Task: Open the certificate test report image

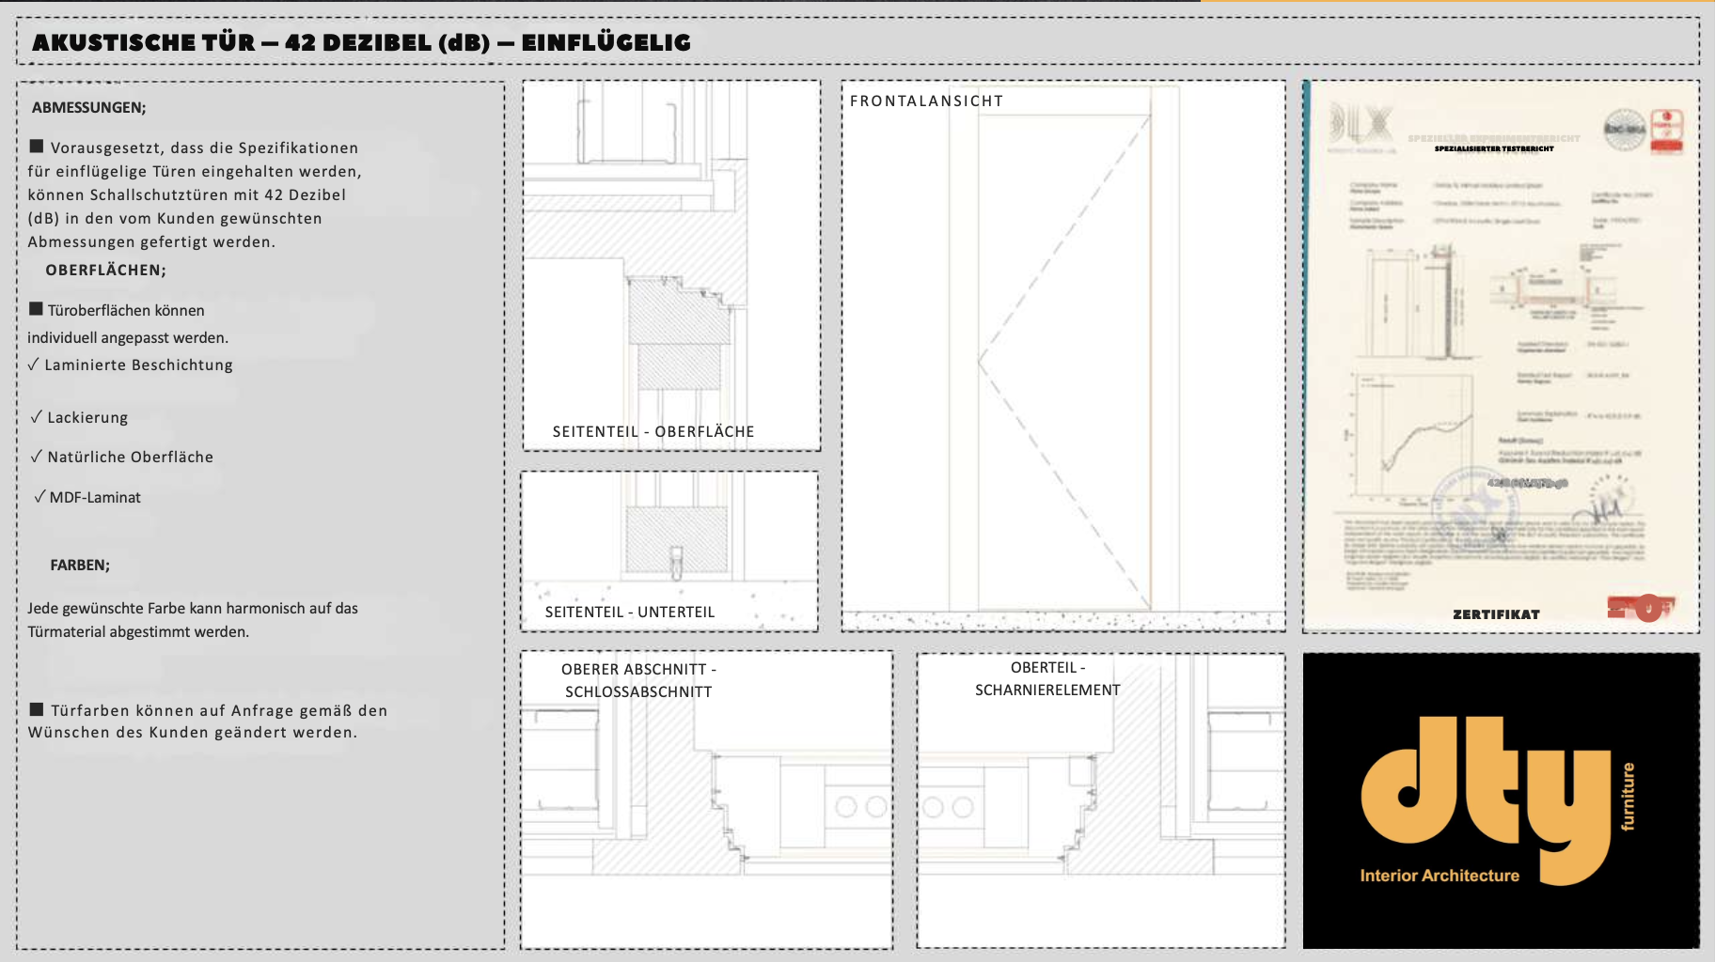Action: point(1501,356)
